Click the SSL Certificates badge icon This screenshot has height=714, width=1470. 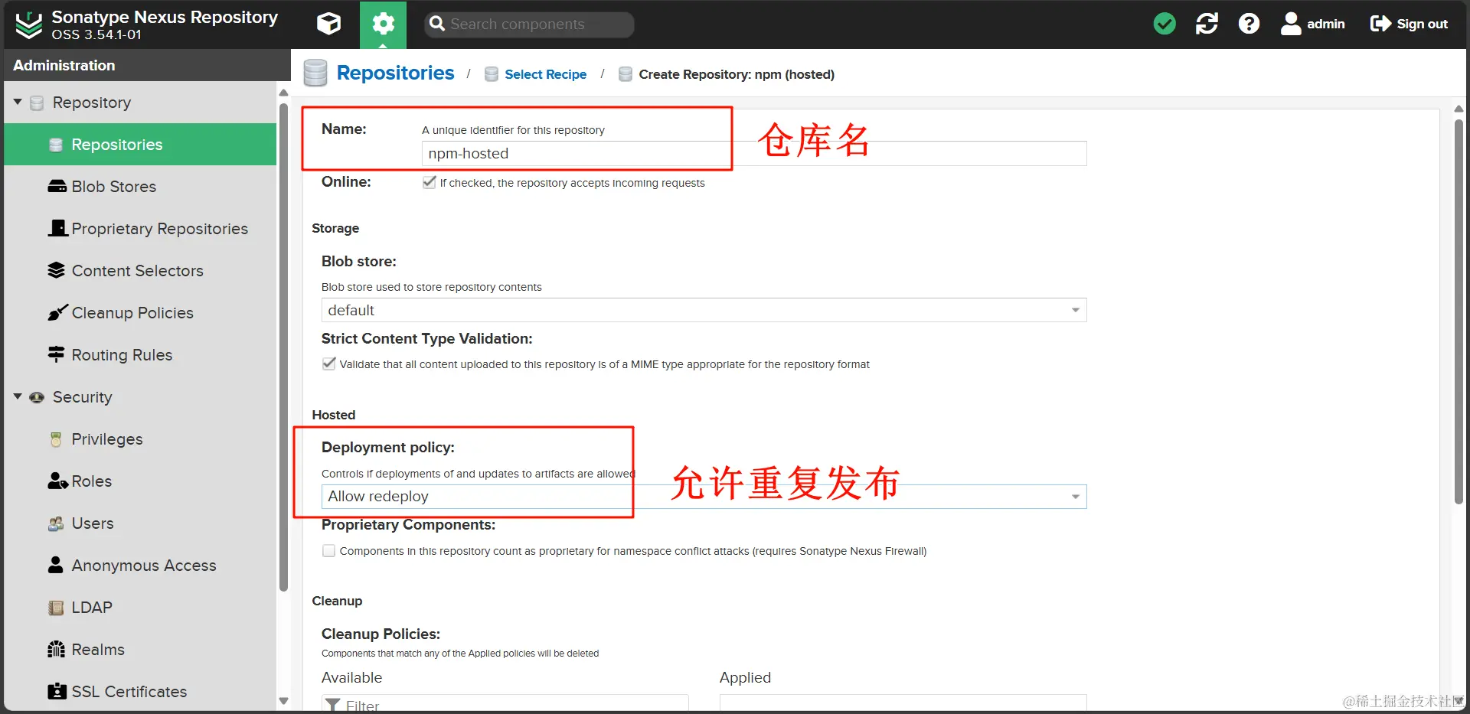(x=57, y=691)
